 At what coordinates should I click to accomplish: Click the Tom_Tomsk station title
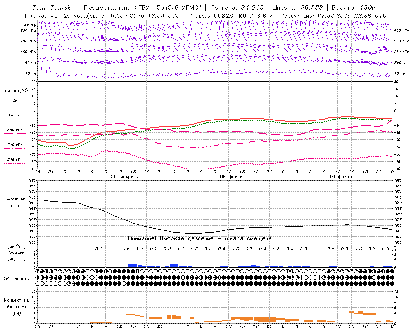tap(52, 8)
